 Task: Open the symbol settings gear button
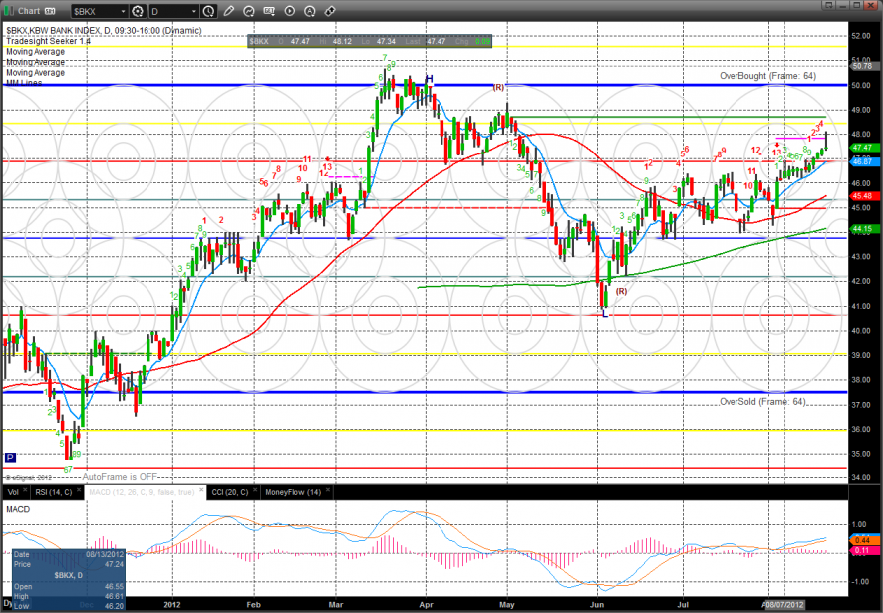[x=138, y=11]
